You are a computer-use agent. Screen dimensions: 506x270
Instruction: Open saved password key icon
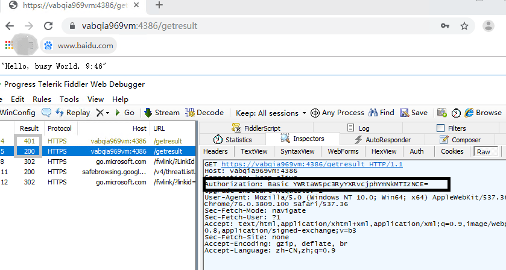[x=445, y=26]
